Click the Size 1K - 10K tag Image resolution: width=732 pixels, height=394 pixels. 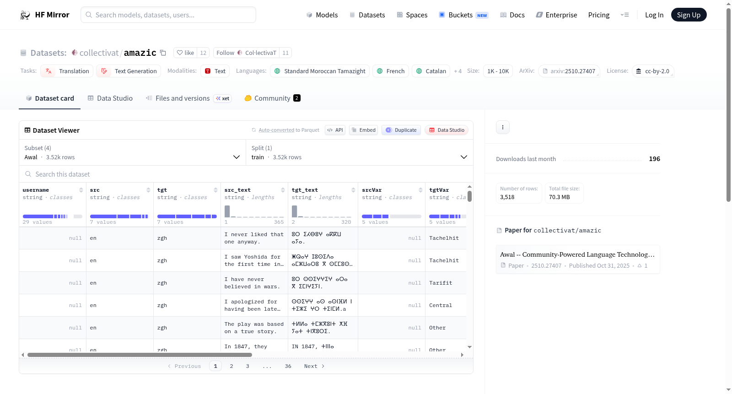[498, 71]
